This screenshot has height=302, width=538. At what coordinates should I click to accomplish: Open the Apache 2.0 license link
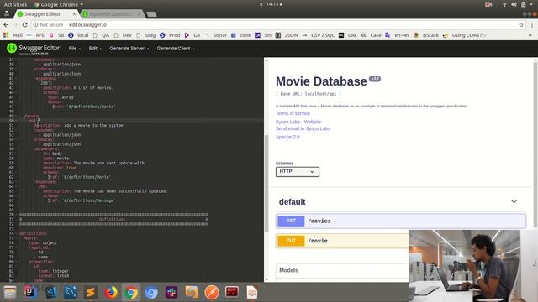pos(287,137)
